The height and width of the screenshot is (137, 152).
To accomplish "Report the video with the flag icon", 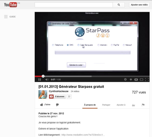I will tap(143, 105).
